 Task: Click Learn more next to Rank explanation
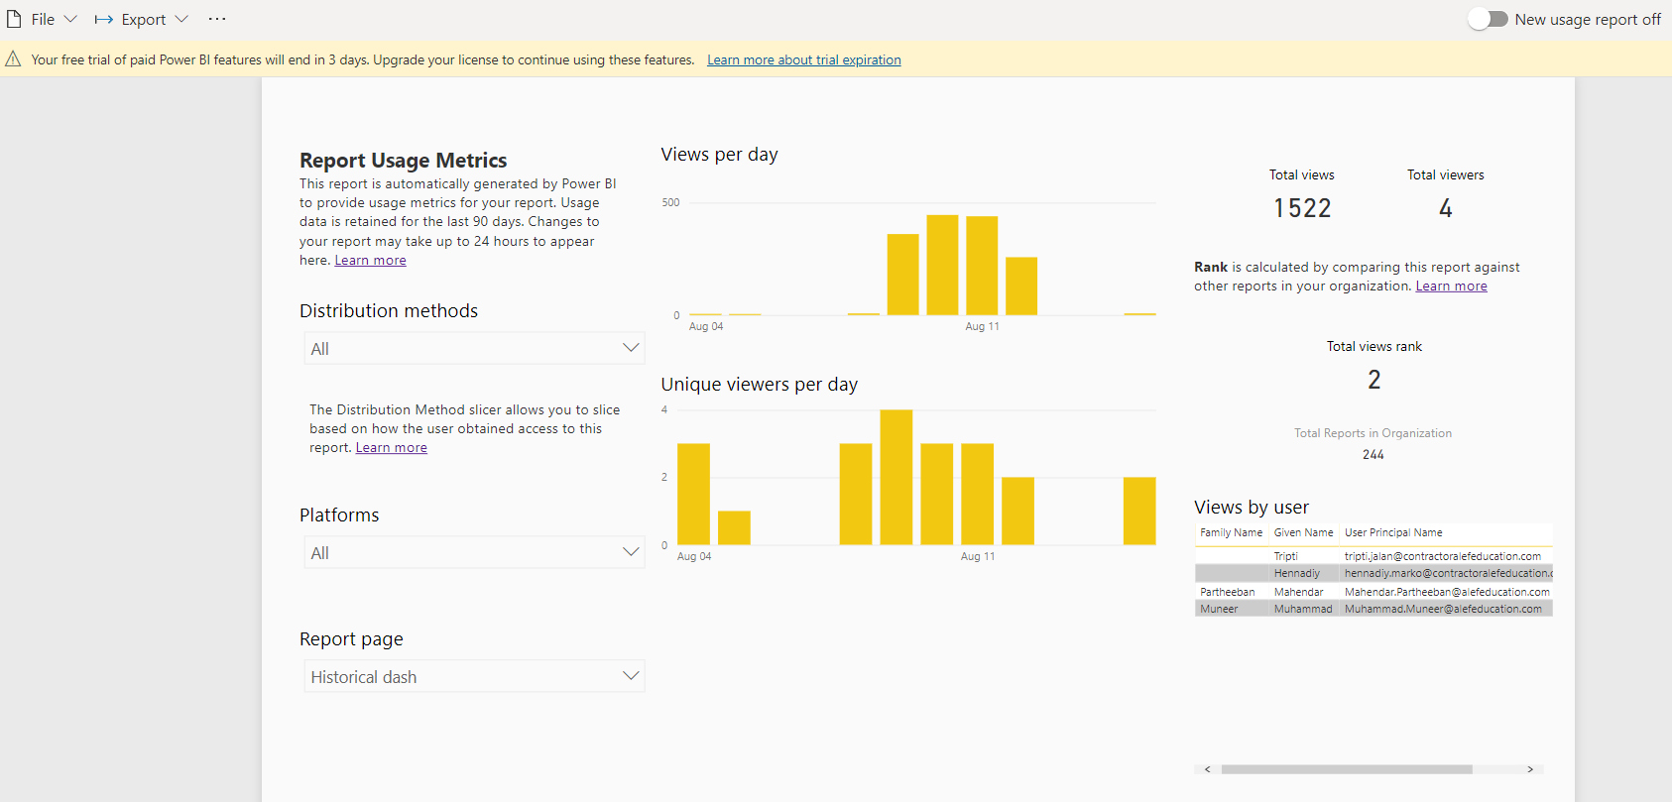click(1451, 286)
